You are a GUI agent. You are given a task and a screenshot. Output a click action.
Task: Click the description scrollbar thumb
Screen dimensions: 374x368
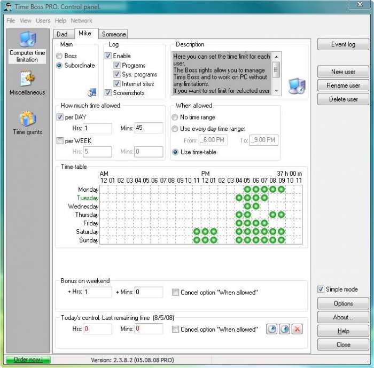pos(276,69)
